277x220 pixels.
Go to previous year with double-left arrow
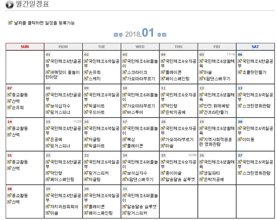point(116,35)
